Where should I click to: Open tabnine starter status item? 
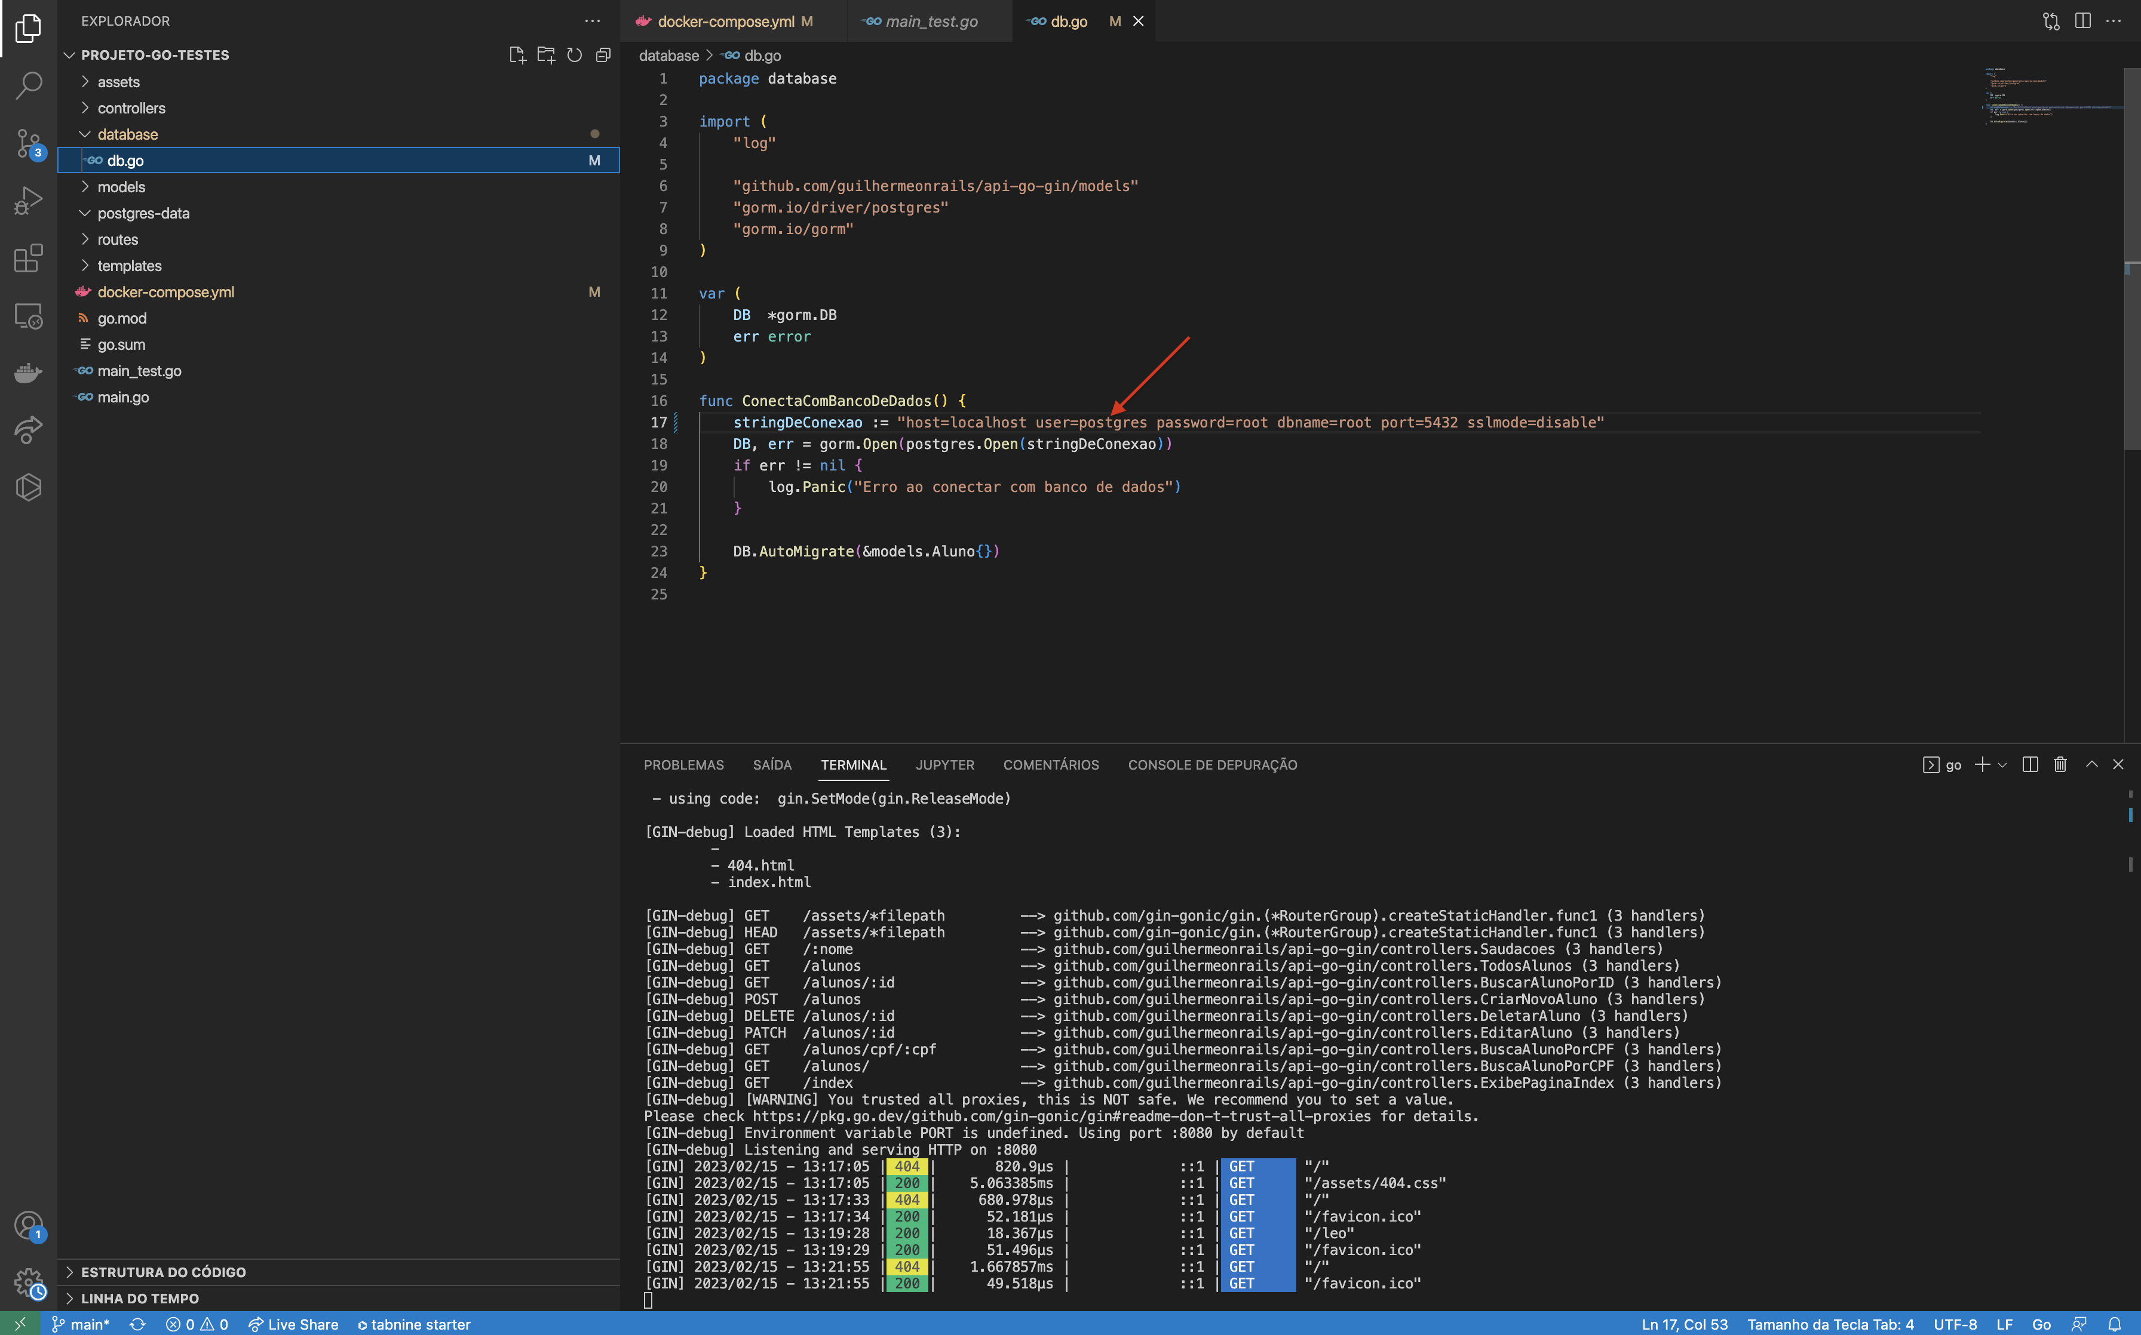click(413, 1324)
